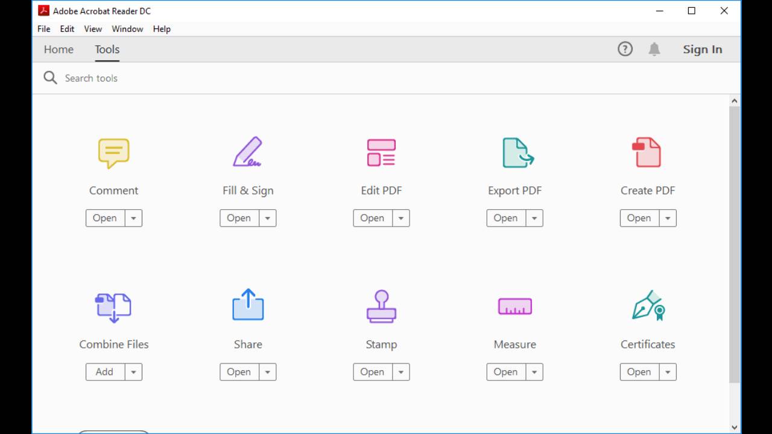Open the dropdown arrow beside Certificates Open
Viewport: 772px width, 434px height.
coord(667,372)
